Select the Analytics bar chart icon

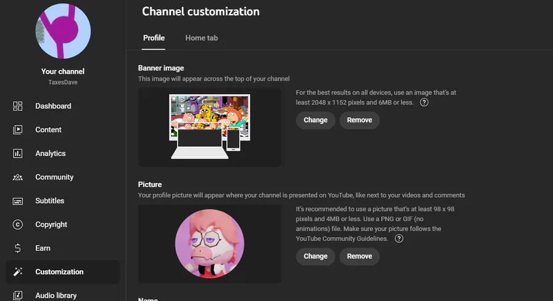[18, 154]
